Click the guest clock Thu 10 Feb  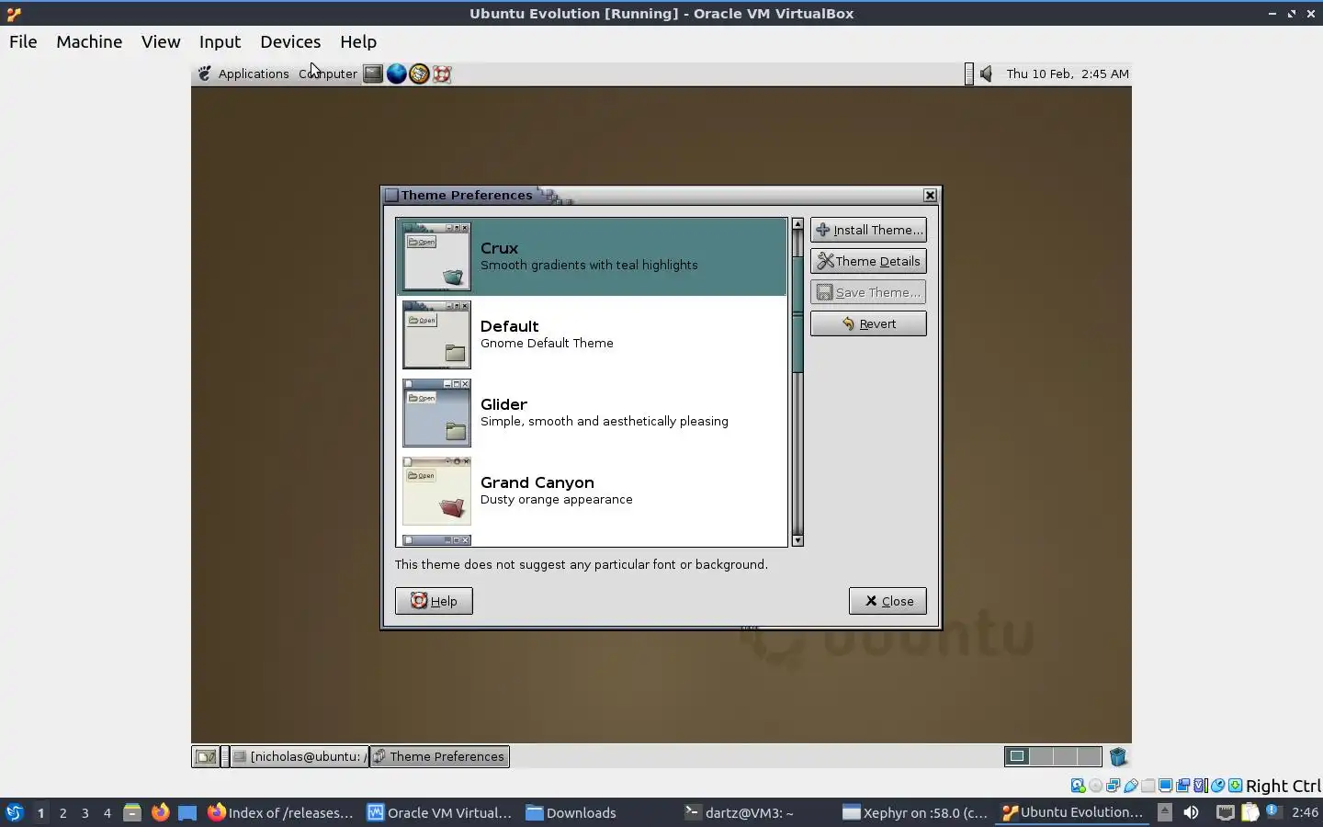tap(1068, 74)
